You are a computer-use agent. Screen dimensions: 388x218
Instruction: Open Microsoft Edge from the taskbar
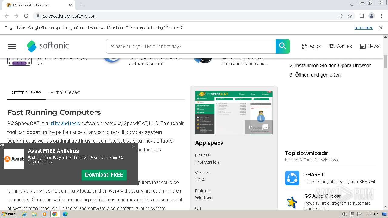point(65,214)
